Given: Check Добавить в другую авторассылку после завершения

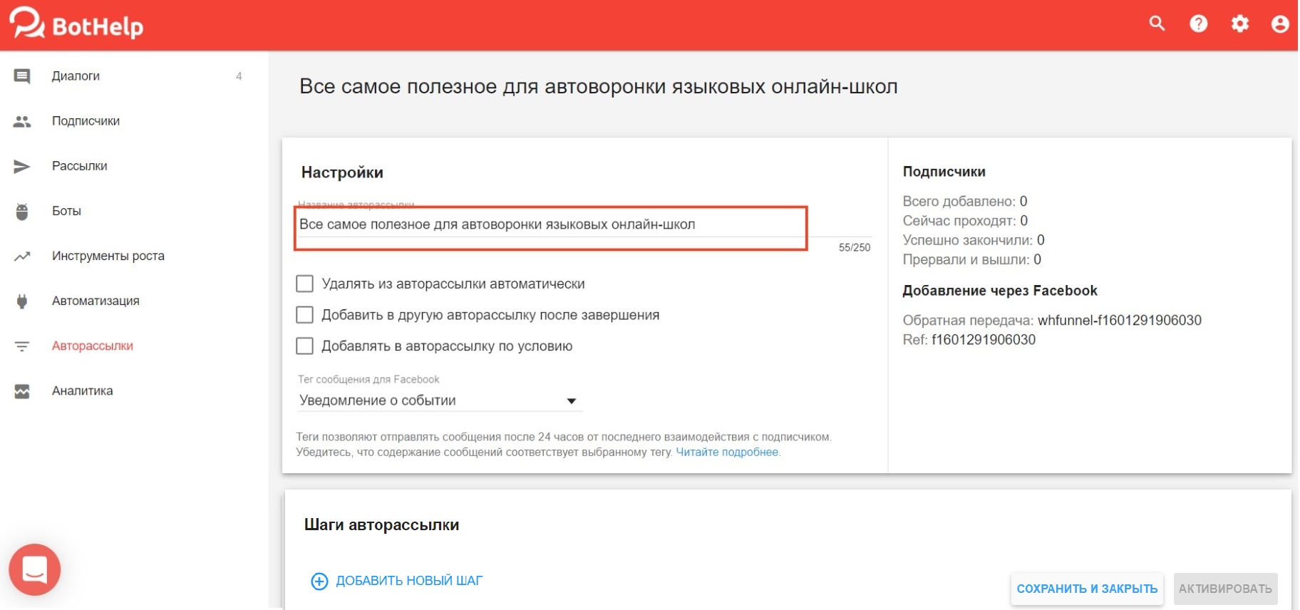Looking at the screenshot, I should tap(305, 315).
